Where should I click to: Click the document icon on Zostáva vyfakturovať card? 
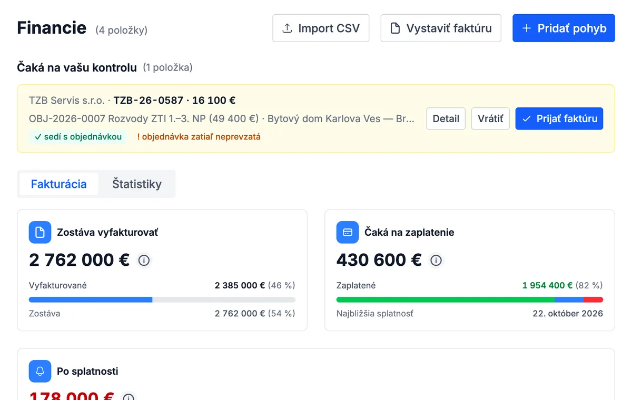tap(40, 232)
